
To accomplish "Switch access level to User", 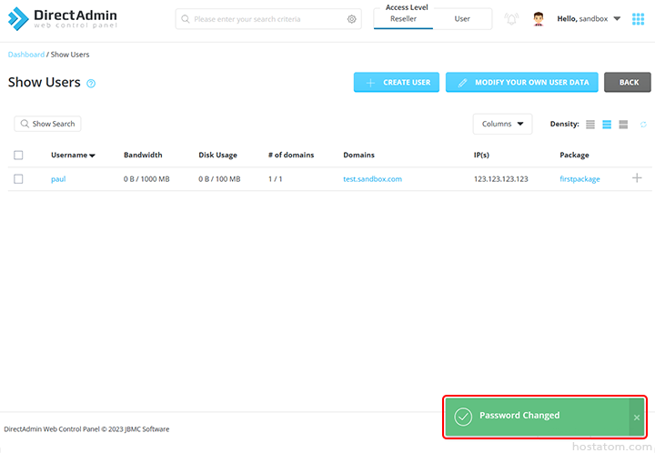I will [462, 19].
